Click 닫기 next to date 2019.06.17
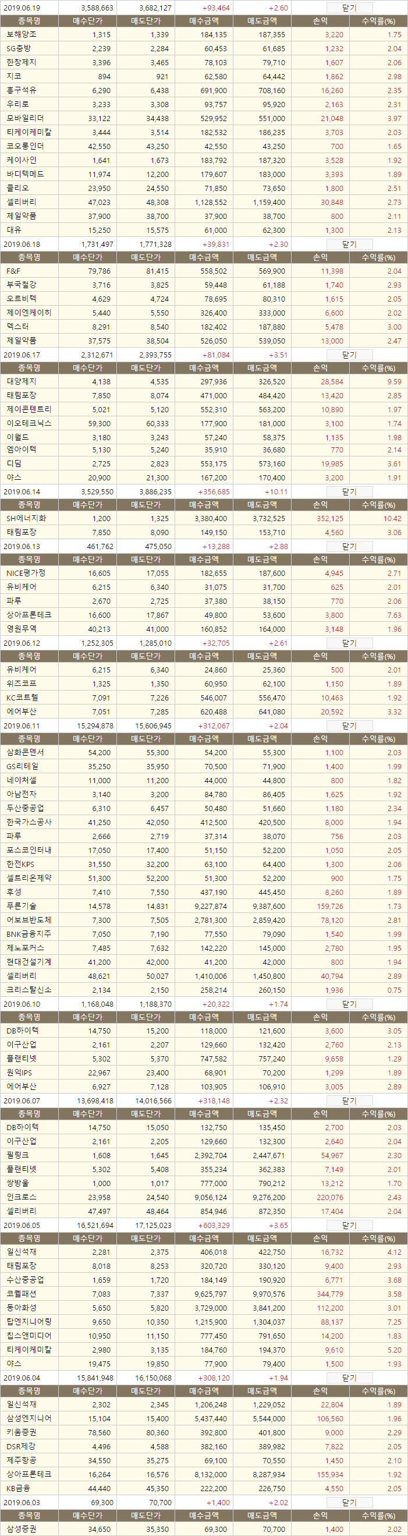The image size is (408, 1536). click(x=350, y=355)
